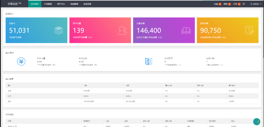This screenshot has width=264, height=127.
Task: Click the teal floating round icon at bottom right
Action: 256,122
